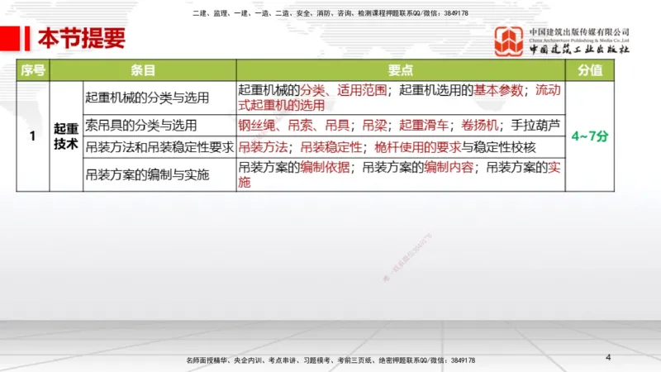661x372 pixels.
Task: Click the text 手拉葫芦
Action: pyautogui.click(x=535, y=126)
